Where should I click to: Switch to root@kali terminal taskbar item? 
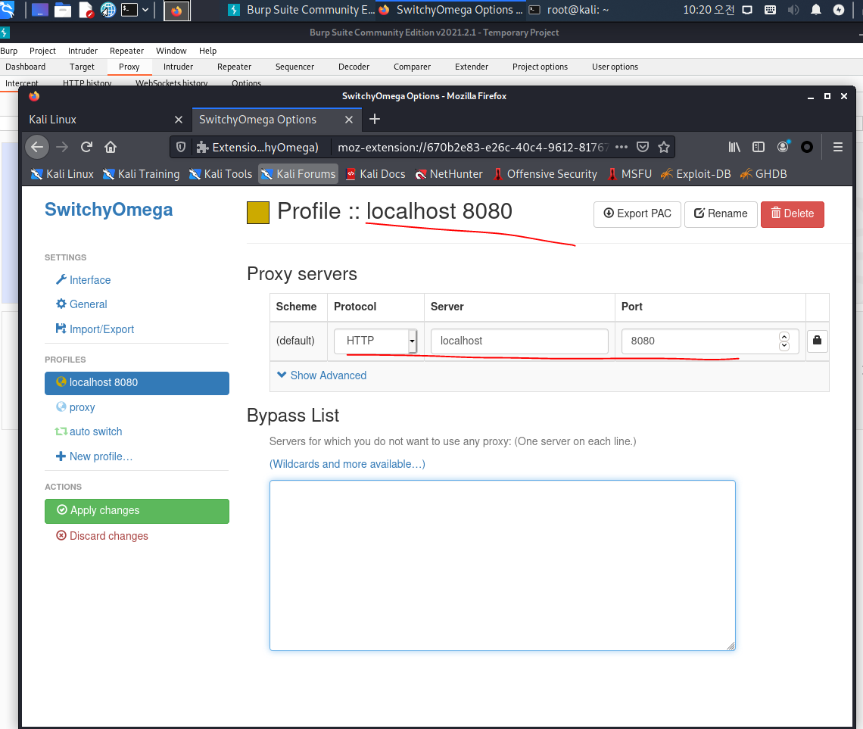(569, 9)
